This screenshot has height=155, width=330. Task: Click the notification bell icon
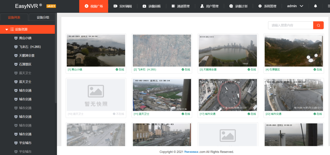pos(315,6)
